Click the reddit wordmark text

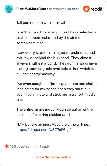[x=96, y=9]
